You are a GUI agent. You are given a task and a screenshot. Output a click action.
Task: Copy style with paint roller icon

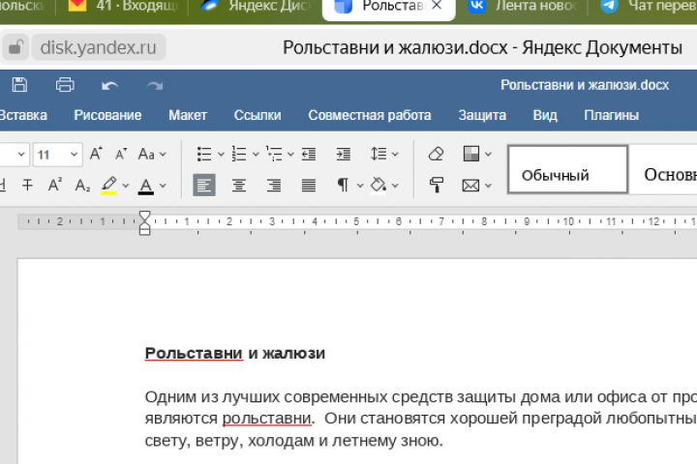436,185
